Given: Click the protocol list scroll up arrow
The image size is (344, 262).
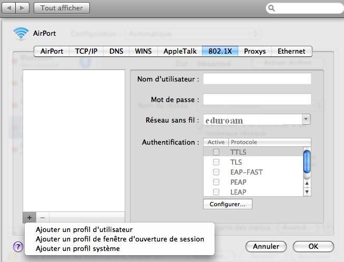Looking at the screenshot, I should tap(307, 183).
